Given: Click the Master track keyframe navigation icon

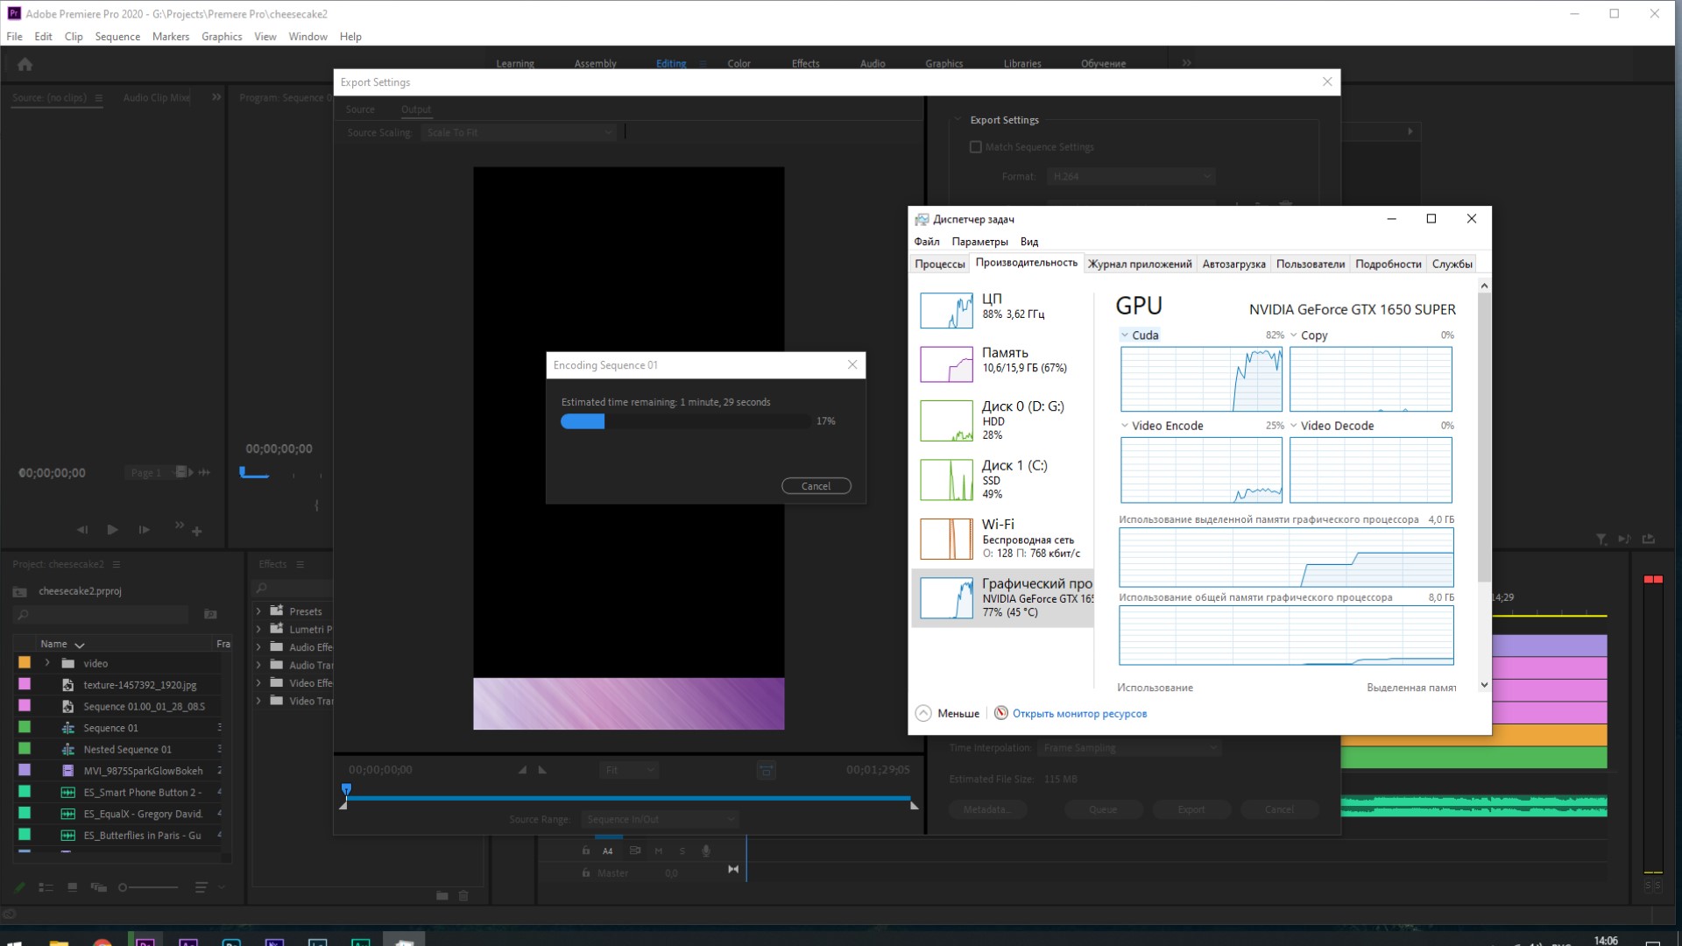Looking at the screenshot, I should pyautogui.click(x=733, y=869).
